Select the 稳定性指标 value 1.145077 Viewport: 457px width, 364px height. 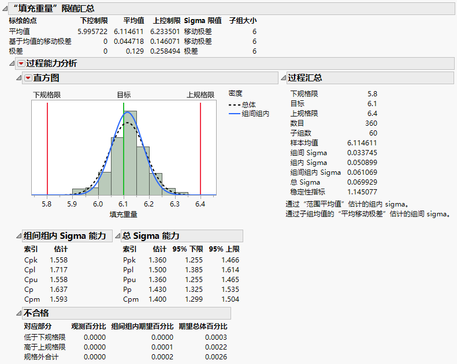click(x=362, y=192)
